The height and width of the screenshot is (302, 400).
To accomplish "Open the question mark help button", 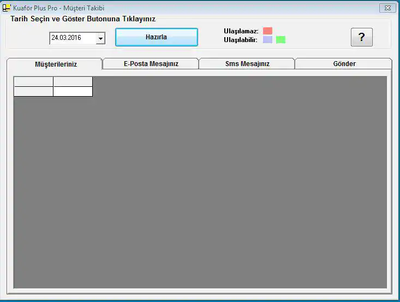I will [361, 37].
